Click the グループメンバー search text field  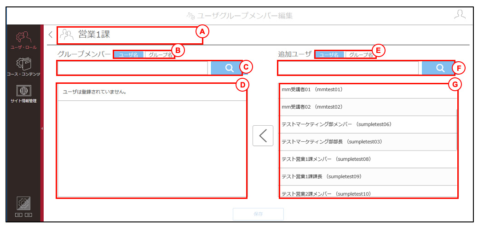132,68
